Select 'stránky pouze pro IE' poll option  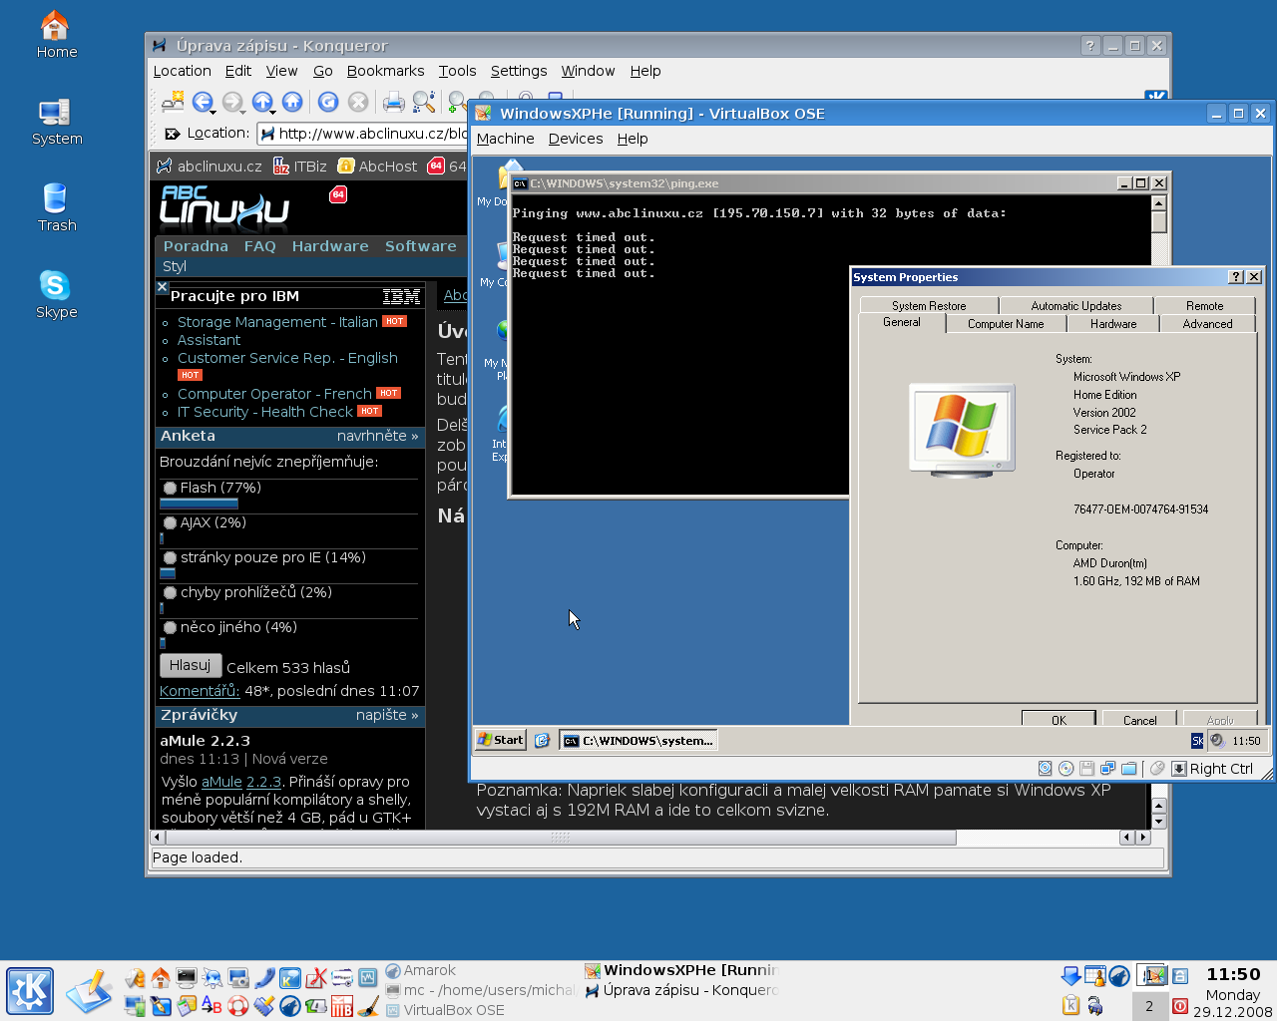click(171, 558)
